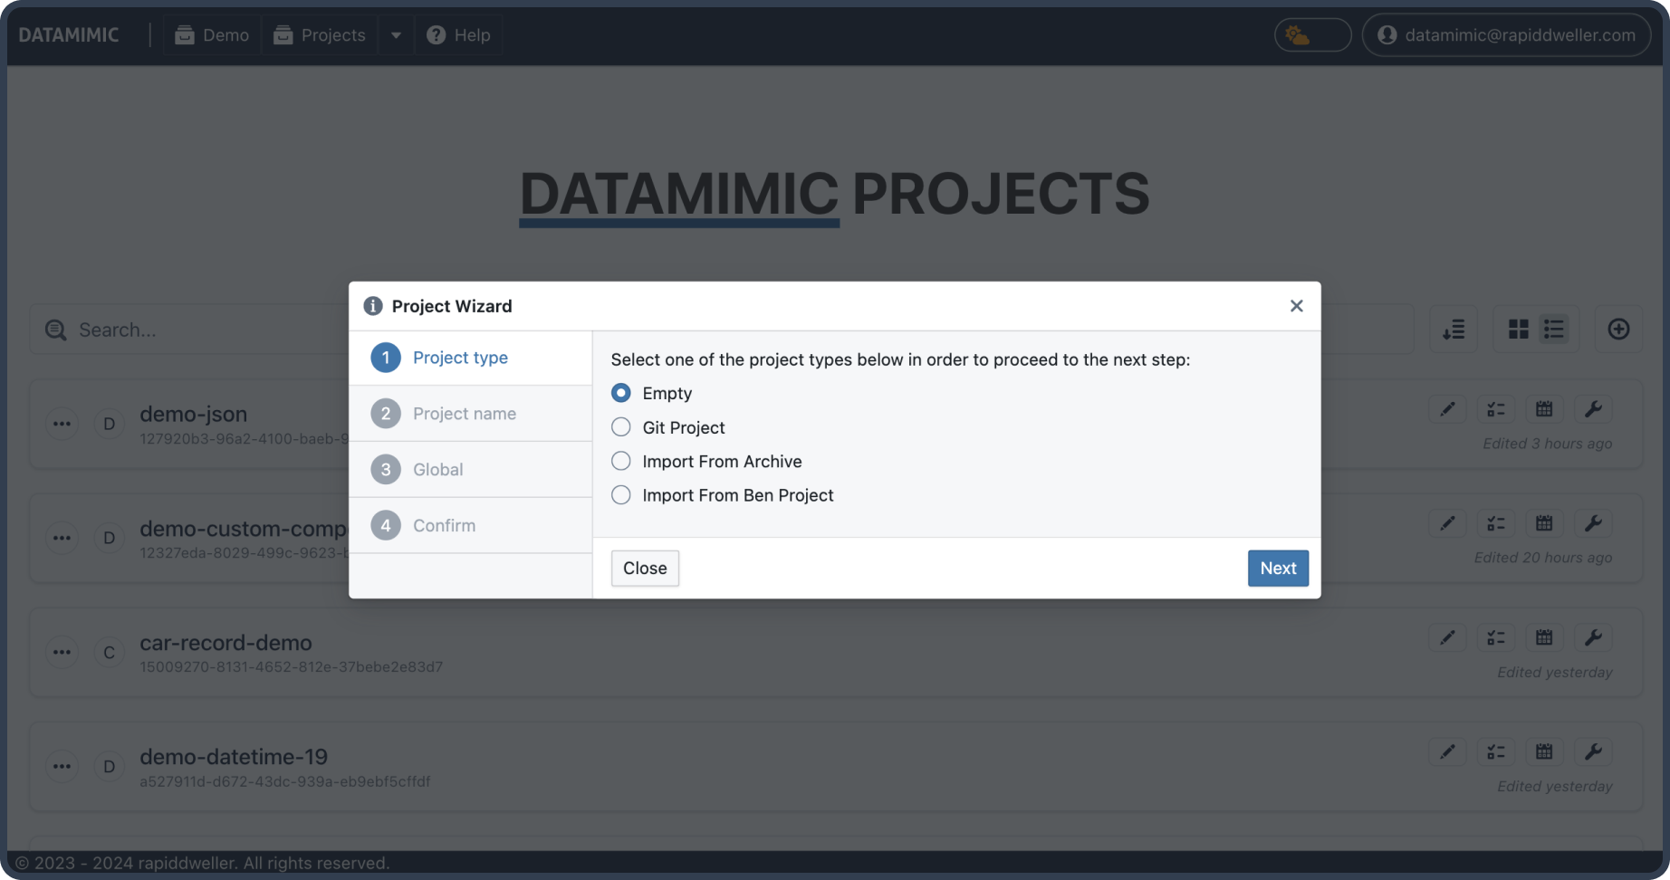Expand the Projects dropdown arrow
This screenshot has height=880, width=1670.
pyautogui.click(x=396, y=35)
